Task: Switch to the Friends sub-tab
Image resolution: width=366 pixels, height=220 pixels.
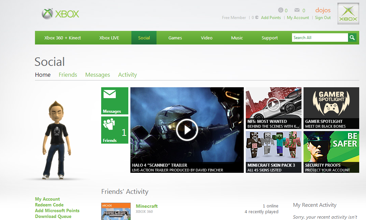Action: (68, 75)
